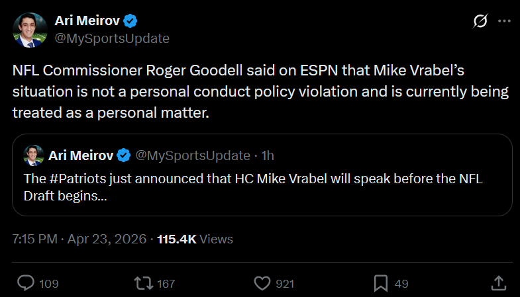Click verified badge in quoted tweet

tap(124, 155)
